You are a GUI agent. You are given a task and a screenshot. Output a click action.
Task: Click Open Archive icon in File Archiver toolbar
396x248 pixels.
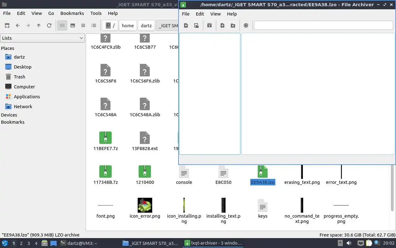click(196, 25)
